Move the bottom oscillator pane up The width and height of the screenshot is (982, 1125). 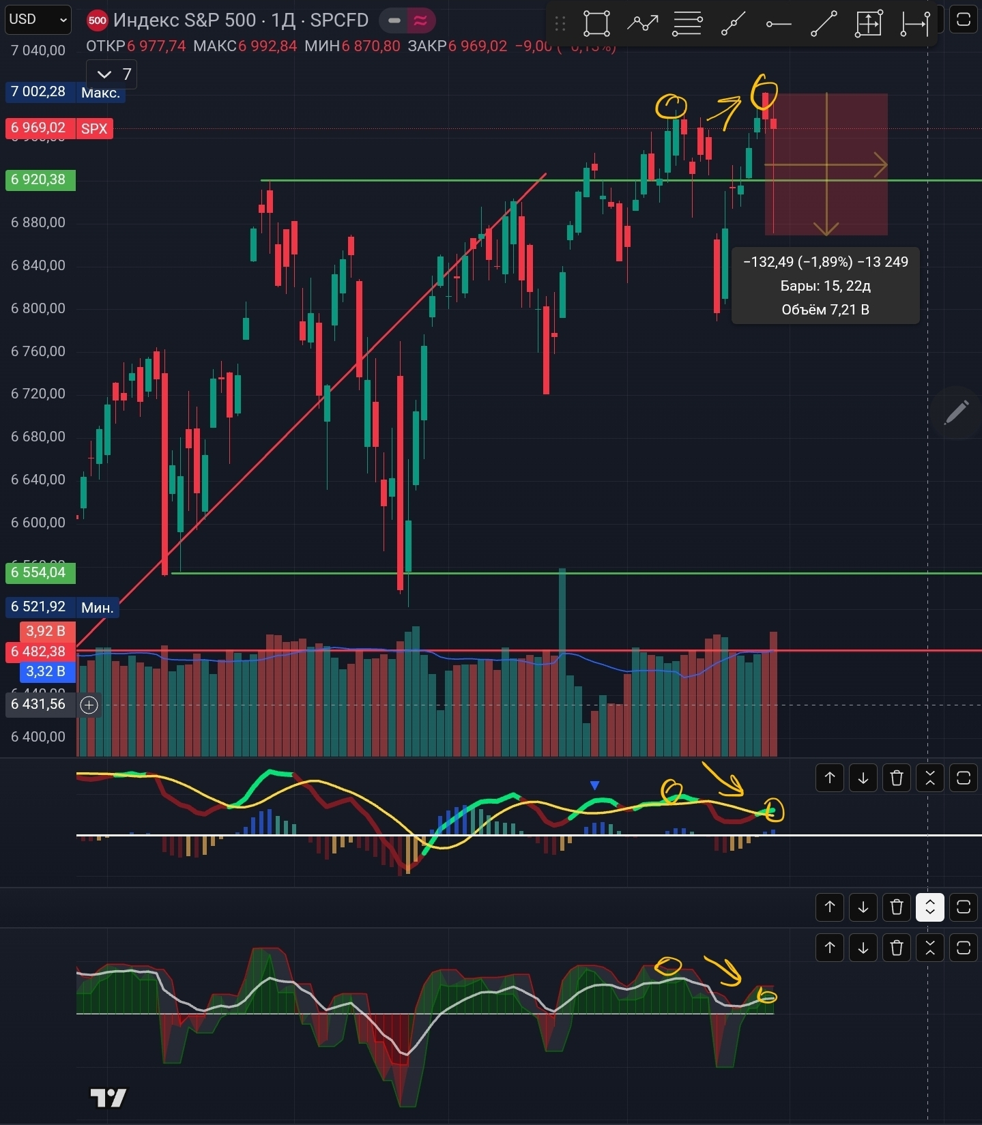(x=830, y=948)
